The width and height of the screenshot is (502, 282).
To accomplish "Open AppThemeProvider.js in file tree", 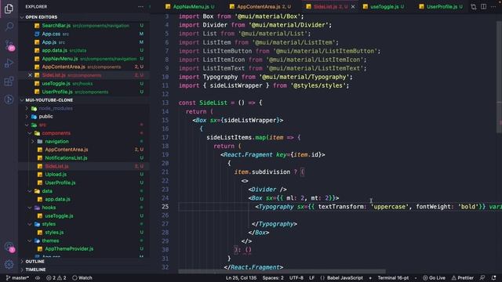I will (x=69, y=249).
